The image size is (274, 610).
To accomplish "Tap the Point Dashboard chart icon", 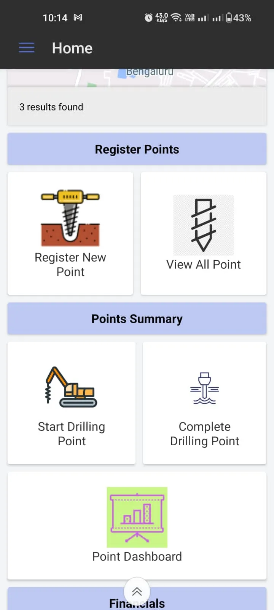I will tap(137, 517).
